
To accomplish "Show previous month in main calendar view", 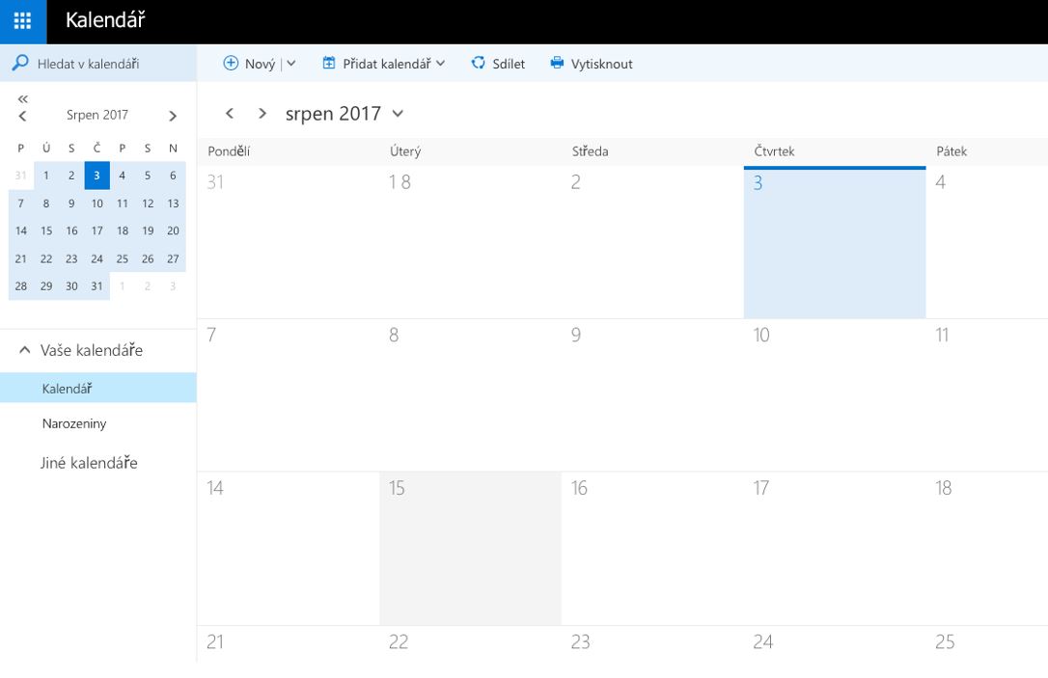I will tap(230, 114).
